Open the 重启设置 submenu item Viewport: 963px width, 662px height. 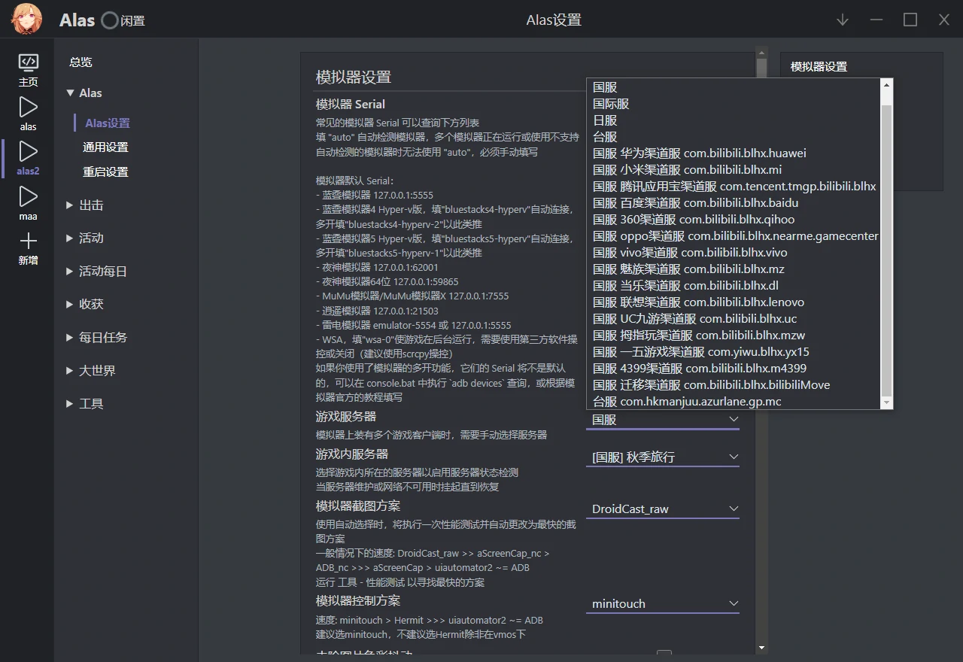(x=105, y=172)
